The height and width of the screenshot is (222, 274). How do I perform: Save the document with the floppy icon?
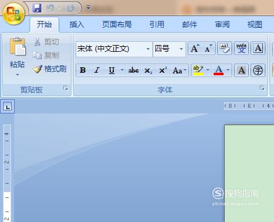pos(37,8)
